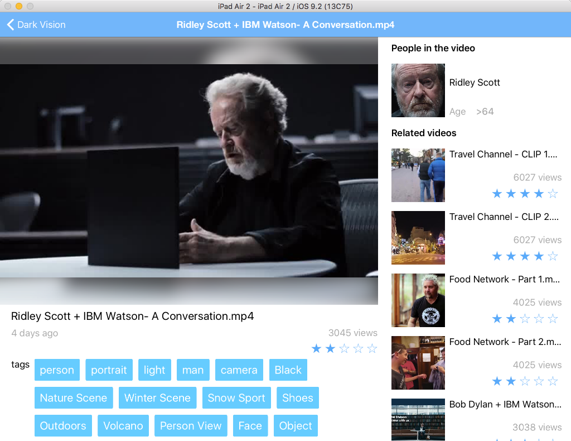571x441 pixels.
Task: Open Travel Channel CLIP 1 thumbnail
Action: click(x=418, y=175)
